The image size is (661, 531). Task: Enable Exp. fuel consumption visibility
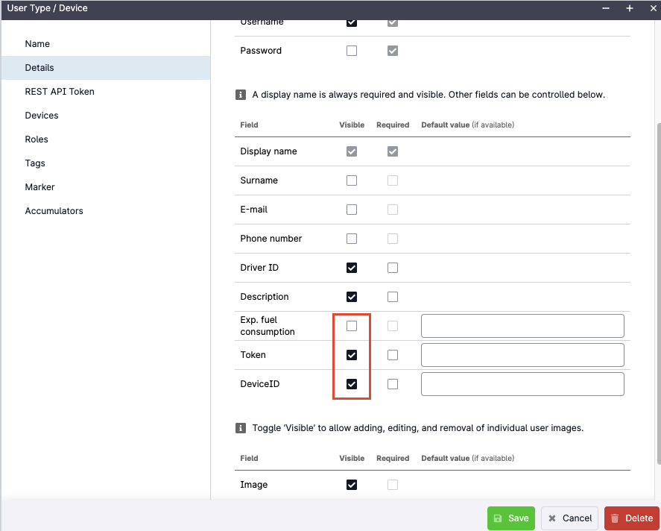[x=351, y=325]
